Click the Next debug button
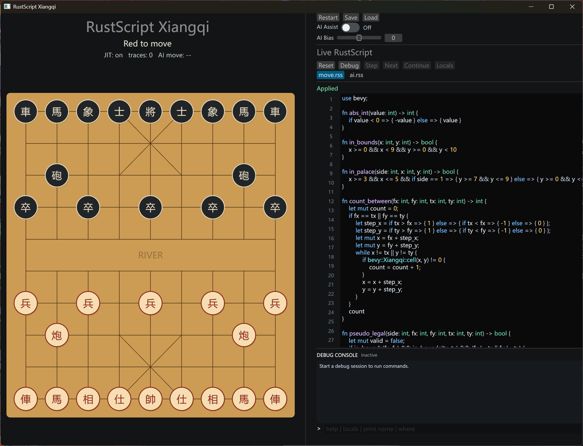The height and width of the screenshot is (446, 583). 391,66
